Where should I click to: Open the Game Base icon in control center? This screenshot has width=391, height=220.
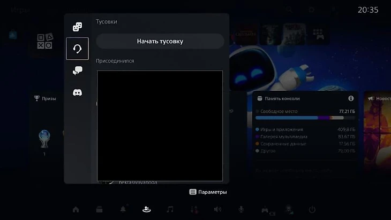146,209
